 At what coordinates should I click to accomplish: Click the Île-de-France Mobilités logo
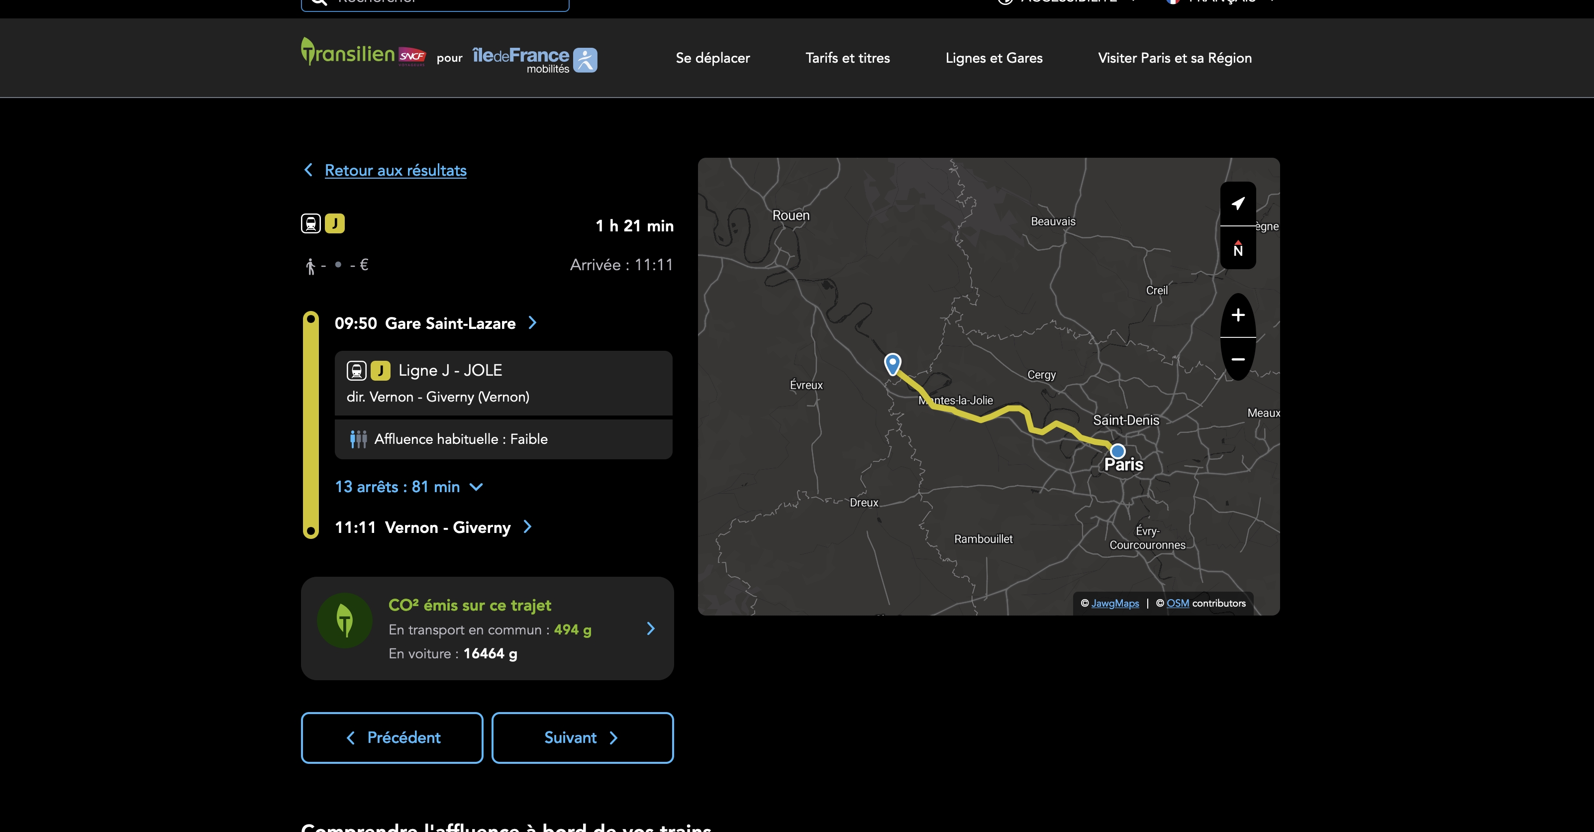pyautogui.click(x=535, y=59)
